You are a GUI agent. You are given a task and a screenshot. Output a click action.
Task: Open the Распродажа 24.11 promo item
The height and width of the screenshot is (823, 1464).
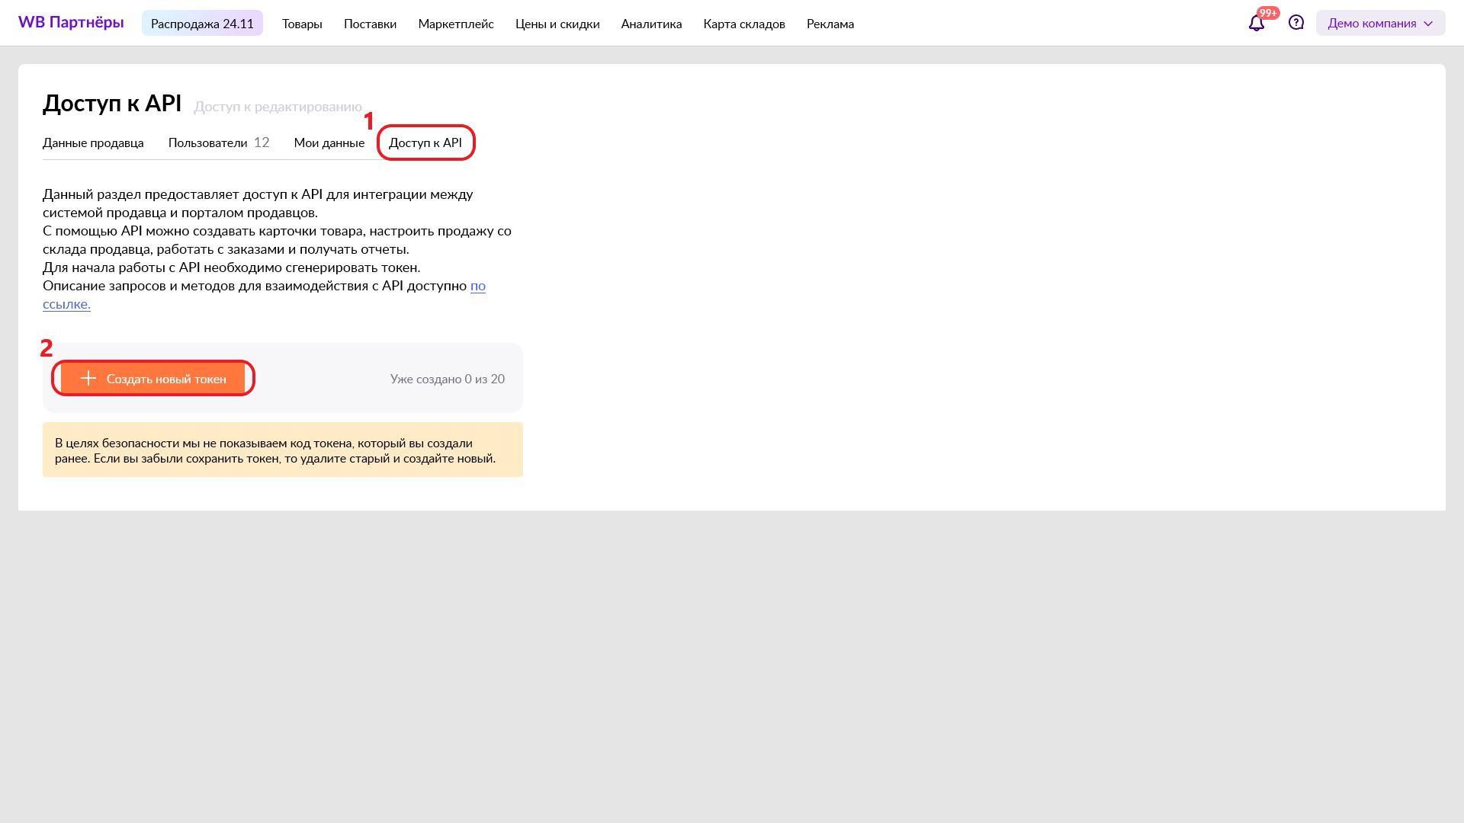[202, 24]
